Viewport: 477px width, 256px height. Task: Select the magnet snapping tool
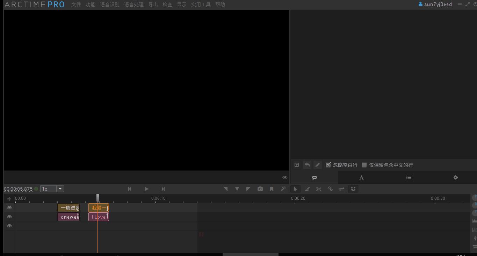click(353, 189)
